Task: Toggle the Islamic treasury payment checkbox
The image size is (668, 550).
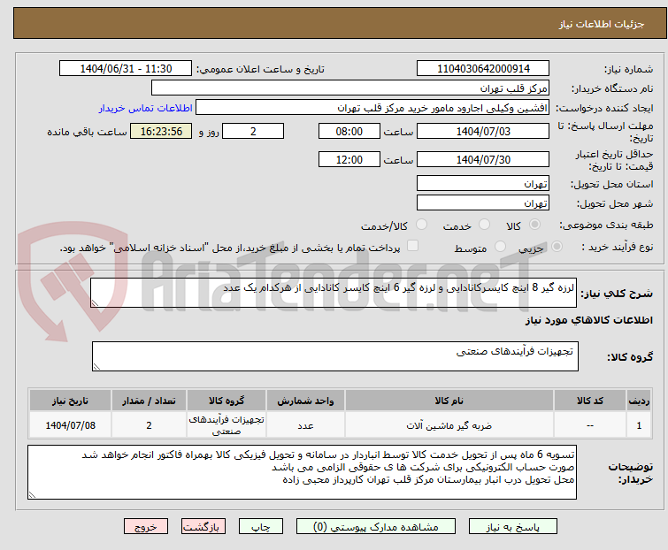Action: [412, 246]
